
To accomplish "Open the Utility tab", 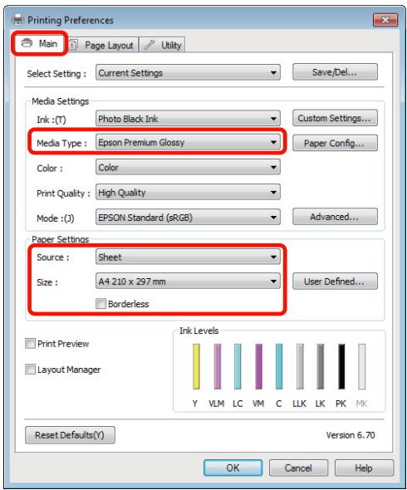I will (162, 45).
